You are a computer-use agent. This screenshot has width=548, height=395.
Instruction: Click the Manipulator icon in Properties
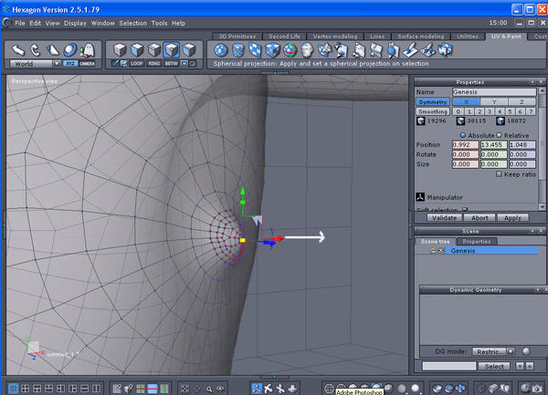point(421,196)
